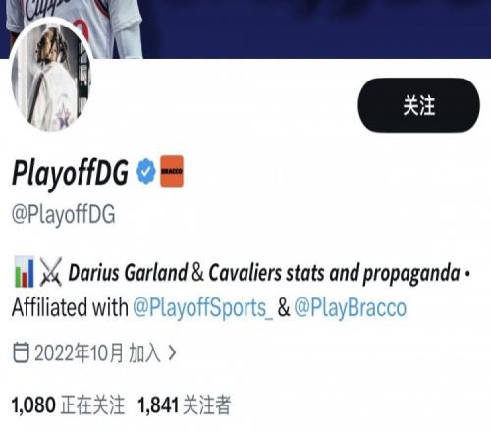This screenshot has width=491, height=432.
Task: Open the round profile avatar photo
Action: pyautogui.click(x=51, y=76)
